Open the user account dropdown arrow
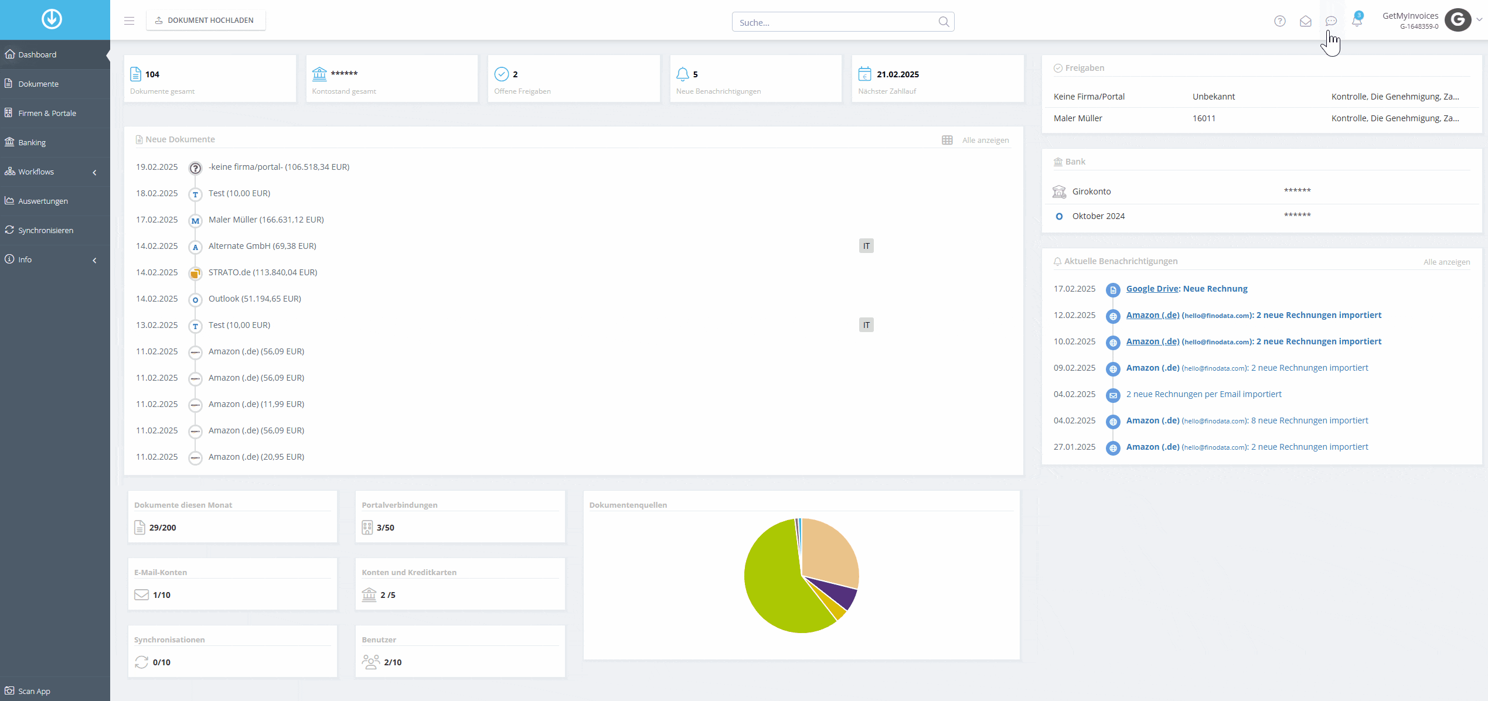 click(1479, 20)
